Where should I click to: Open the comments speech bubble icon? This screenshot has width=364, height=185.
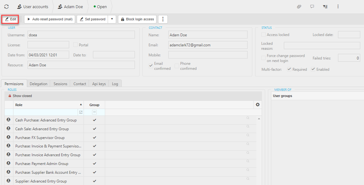312,7
